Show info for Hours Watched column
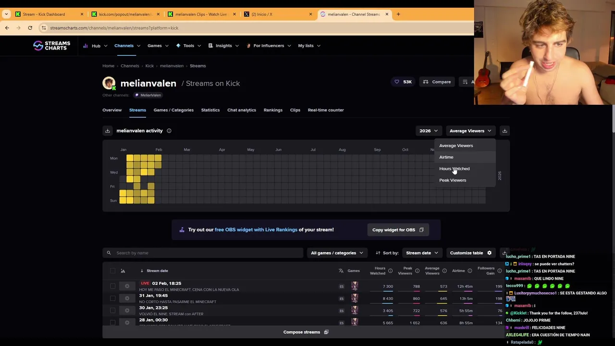 click(x=390, y=271)
